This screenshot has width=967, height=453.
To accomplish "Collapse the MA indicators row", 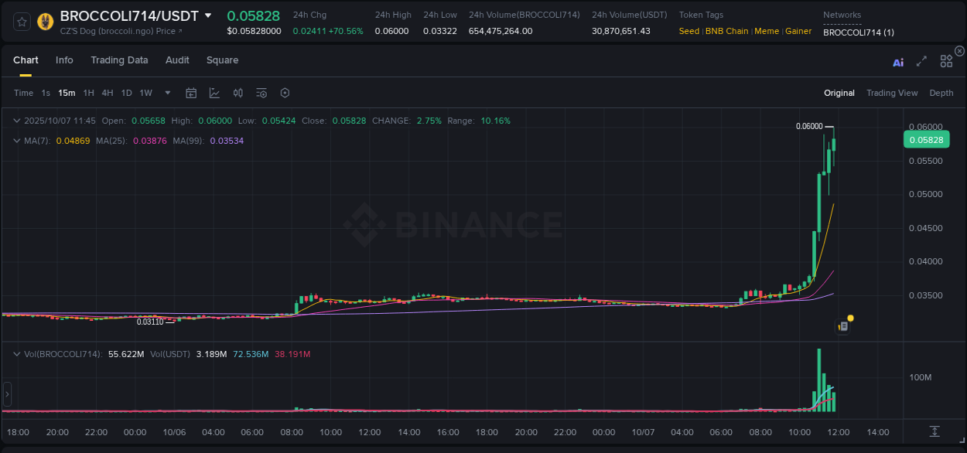I will click(x=17, y=141).
